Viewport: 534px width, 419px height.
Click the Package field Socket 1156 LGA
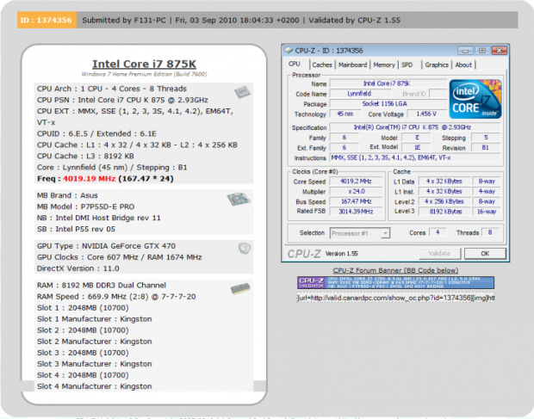click(x=388, y=104)
